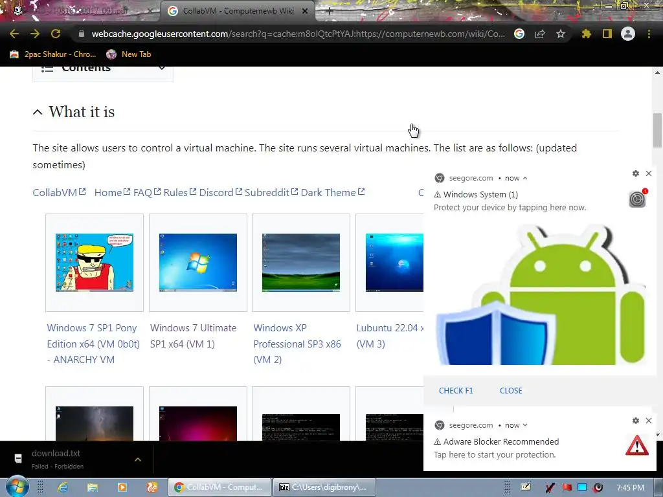
Task: Go forward one page
Action: [x=35, y=34]
